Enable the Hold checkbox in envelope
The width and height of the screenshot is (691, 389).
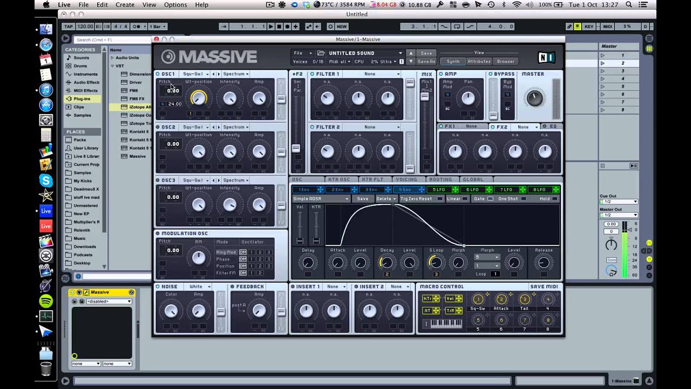coord(555,199)
